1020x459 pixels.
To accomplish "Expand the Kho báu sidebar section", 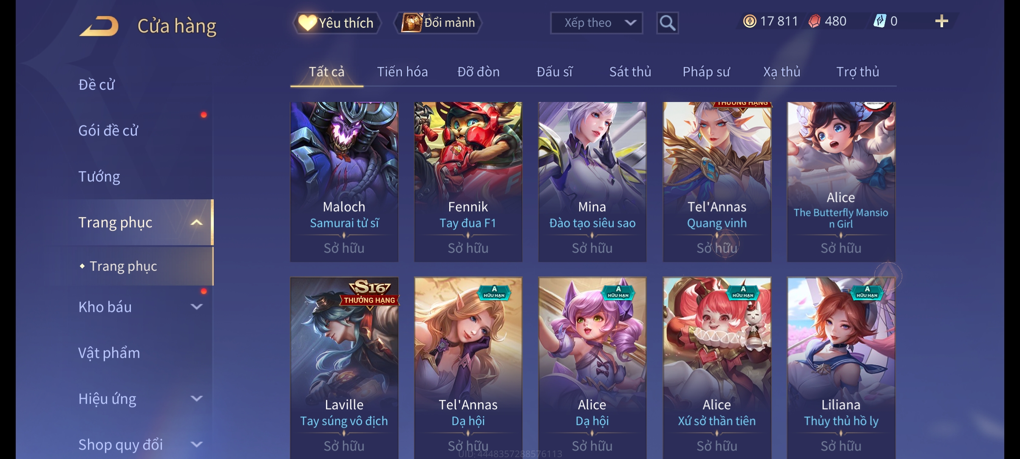I will (196, 307).
